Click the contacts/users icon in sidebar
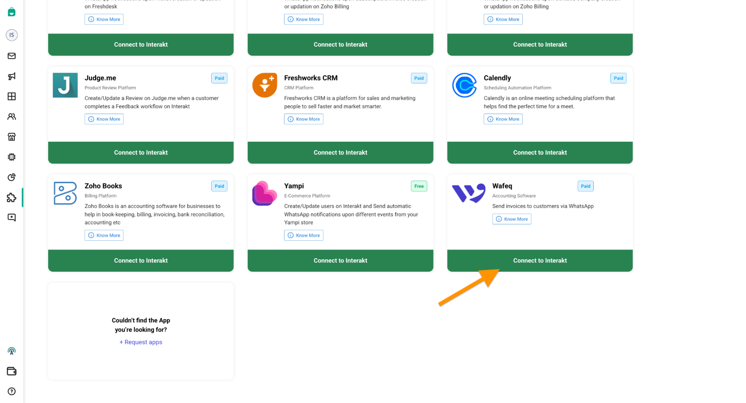The image size is (746, 403). point(12,116)
